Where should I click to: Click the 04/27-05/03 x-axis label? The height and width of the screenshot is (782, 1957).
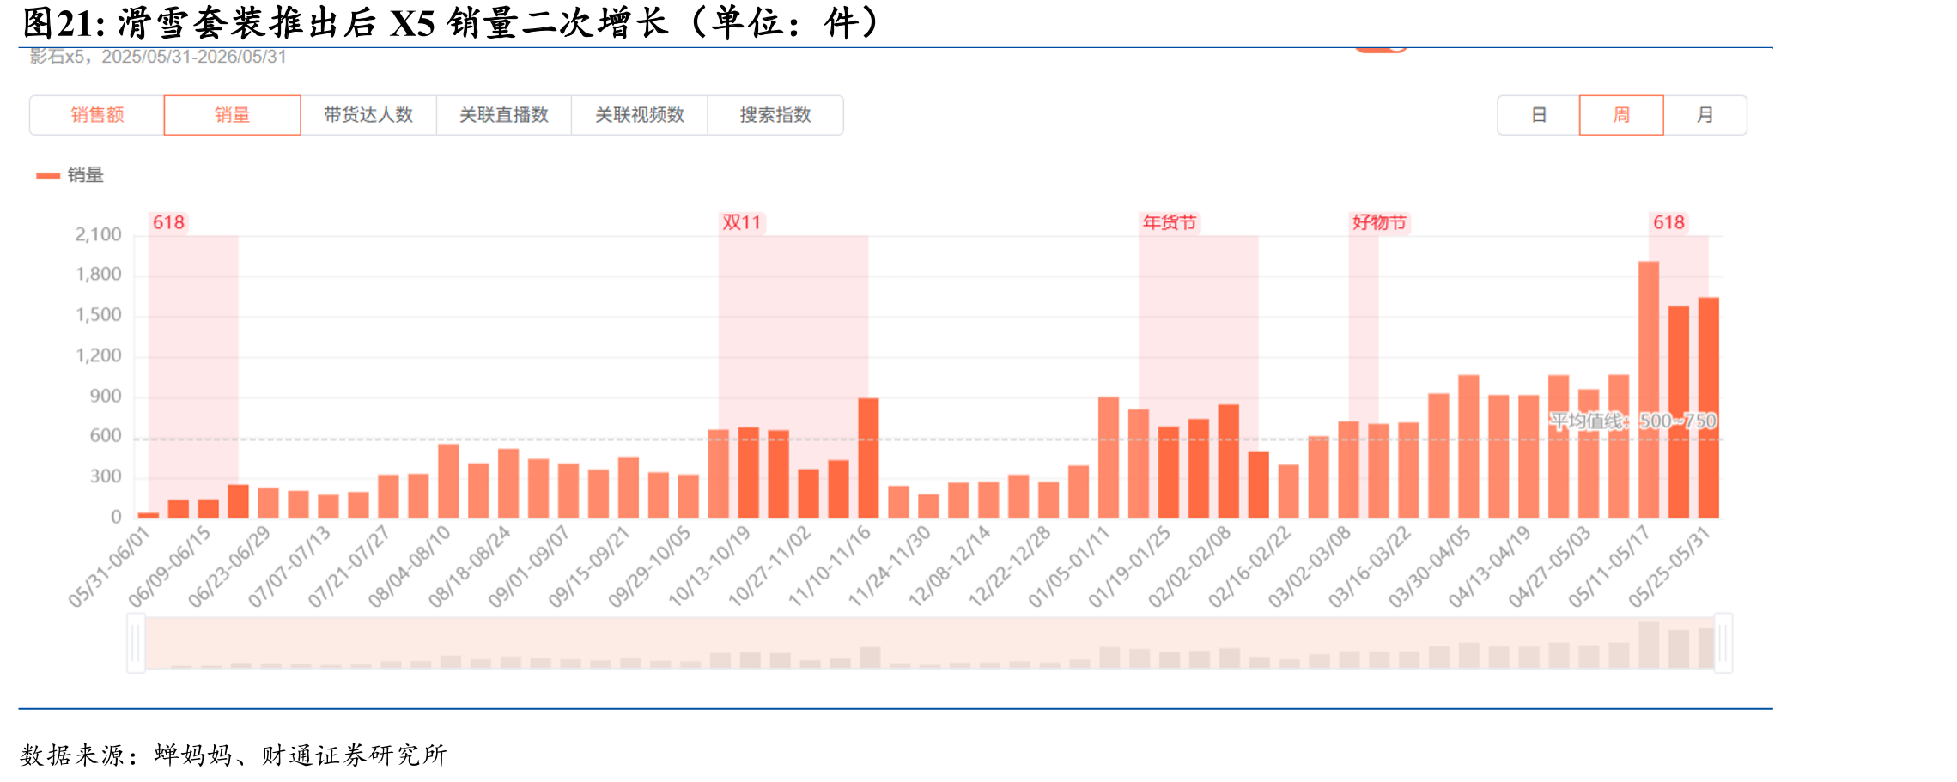click(1551, 567)
